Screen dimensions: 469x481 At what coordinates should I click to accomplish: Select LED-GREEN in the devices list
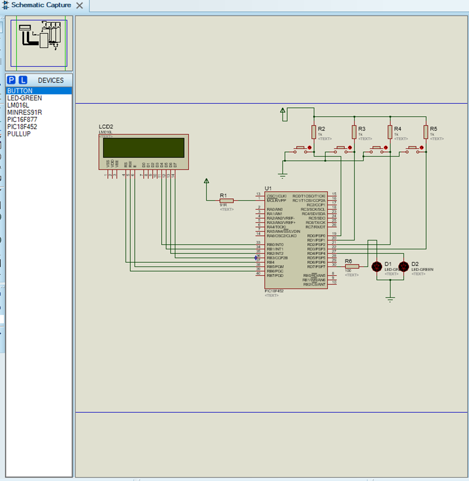click(x=24, y=98)
